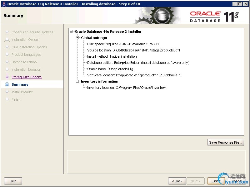Select the Source location products.xml line
The width and height of the screenshot is (250, 187).
tap(133, 50)
